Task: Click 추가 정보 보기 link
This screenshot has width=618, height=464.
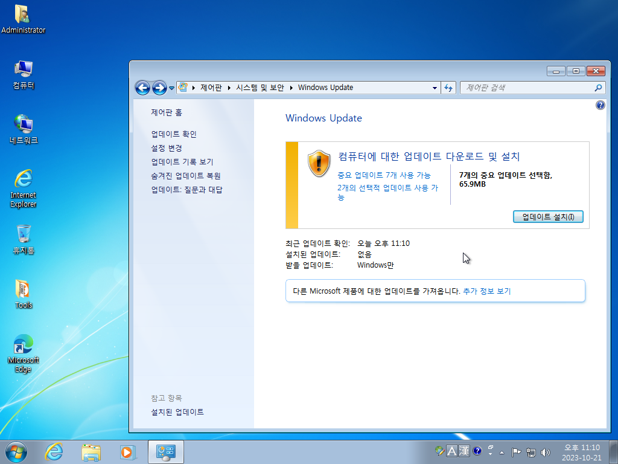Action: point(487,291)
